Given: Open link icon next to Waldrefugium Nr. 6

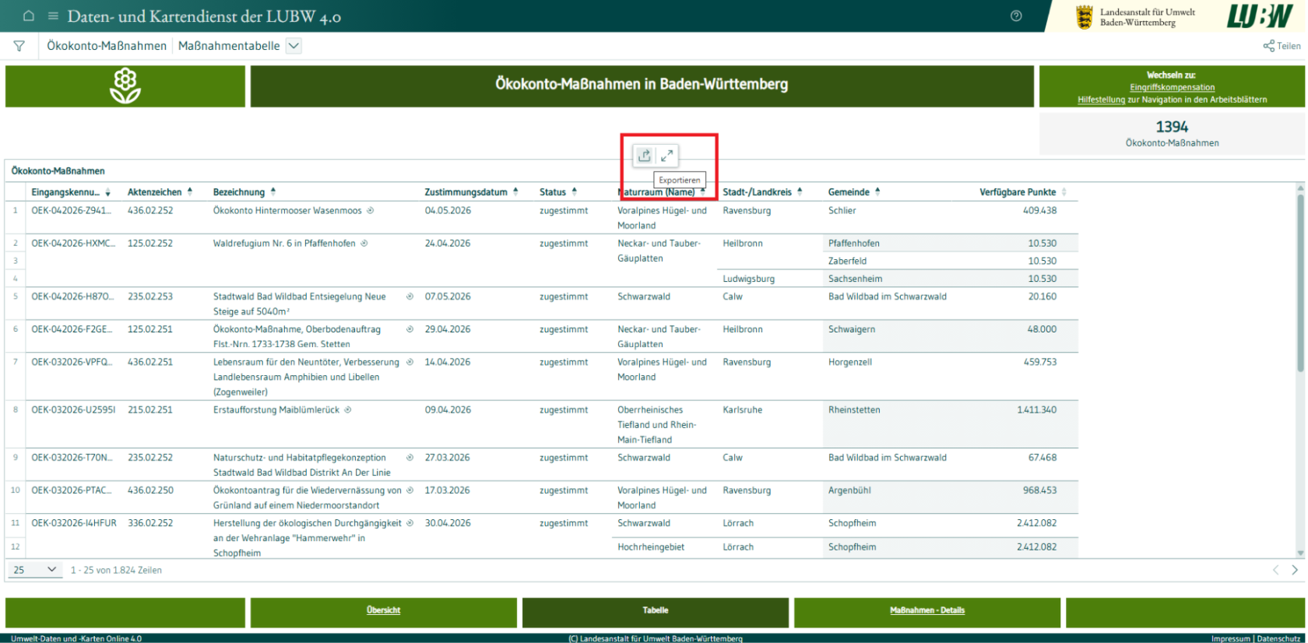Looking at the screenshot, I should tap(364, 243).
